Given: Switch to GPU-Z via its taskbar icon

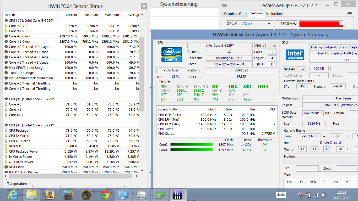Looking at the screenshot, I should coord(160,194).
